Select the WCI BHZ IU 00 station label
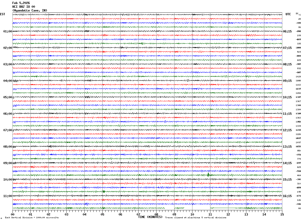This screenshot has height=221, width=302. 24,7
